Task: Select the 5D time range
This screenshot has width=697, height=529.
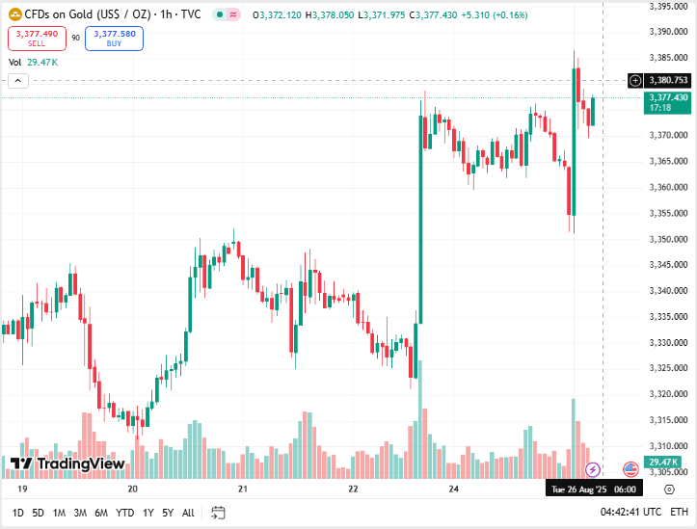Action: click(39, 513)
